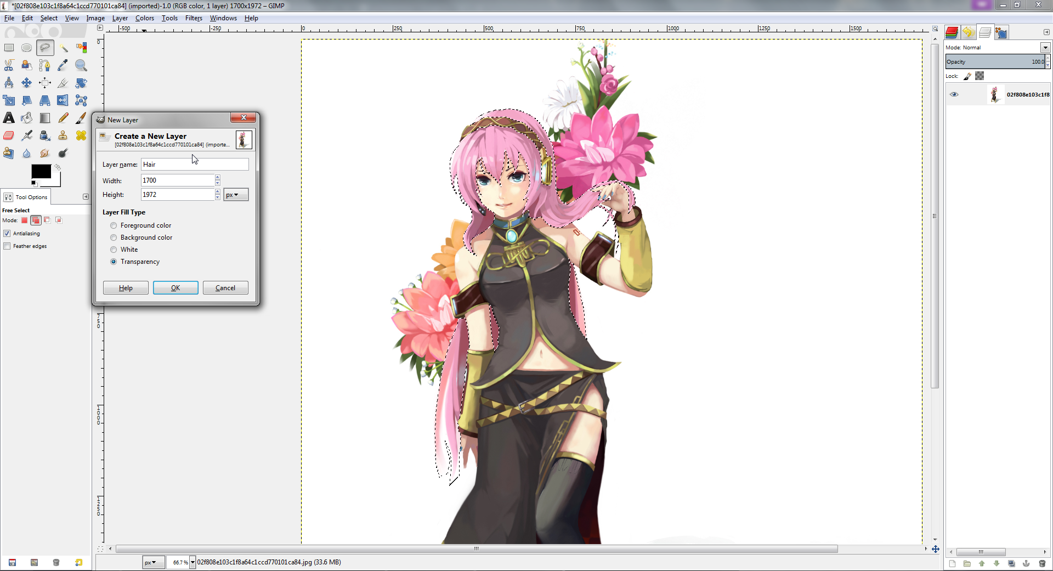
Task: Open the Layer menu
Action: click(120, 18)
